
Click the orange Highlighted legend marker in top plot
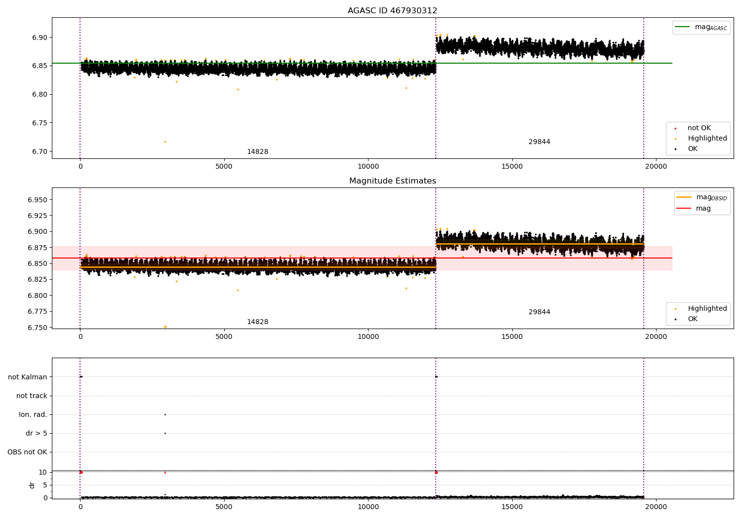675,139
